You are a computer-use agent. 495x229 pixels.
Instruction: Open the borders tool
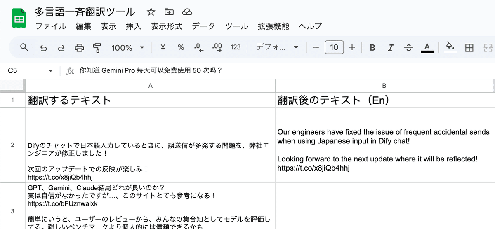point(469,48)
